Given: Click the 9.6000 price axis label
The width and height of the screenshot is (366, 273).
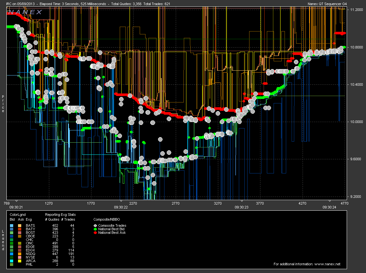Looking at the screenshot, I should point(356,159).
